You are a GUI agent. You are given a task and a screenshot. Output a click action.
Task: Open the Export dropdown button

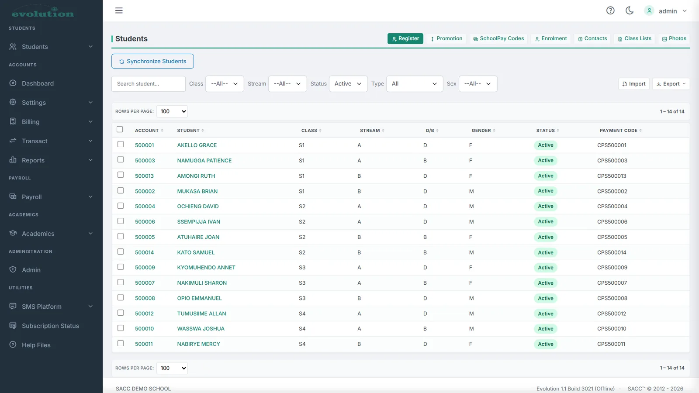point(671,84)
